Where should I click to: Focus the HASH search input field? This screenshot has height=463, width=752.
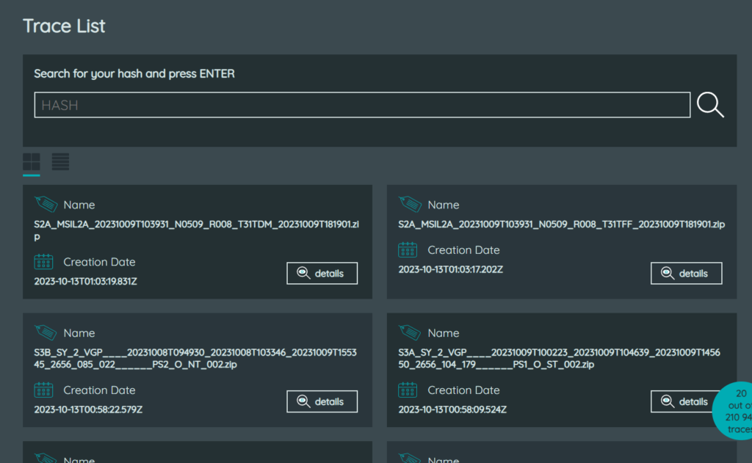coord(362,105)
